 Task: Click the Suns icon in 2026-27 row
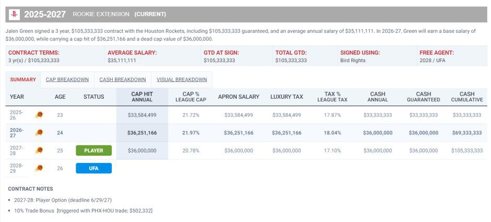pos(39,133)
